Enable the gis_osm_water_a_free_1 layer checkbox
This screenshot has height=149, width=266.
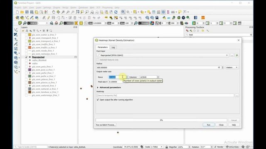pyautogui.click(x=26, y=35)
